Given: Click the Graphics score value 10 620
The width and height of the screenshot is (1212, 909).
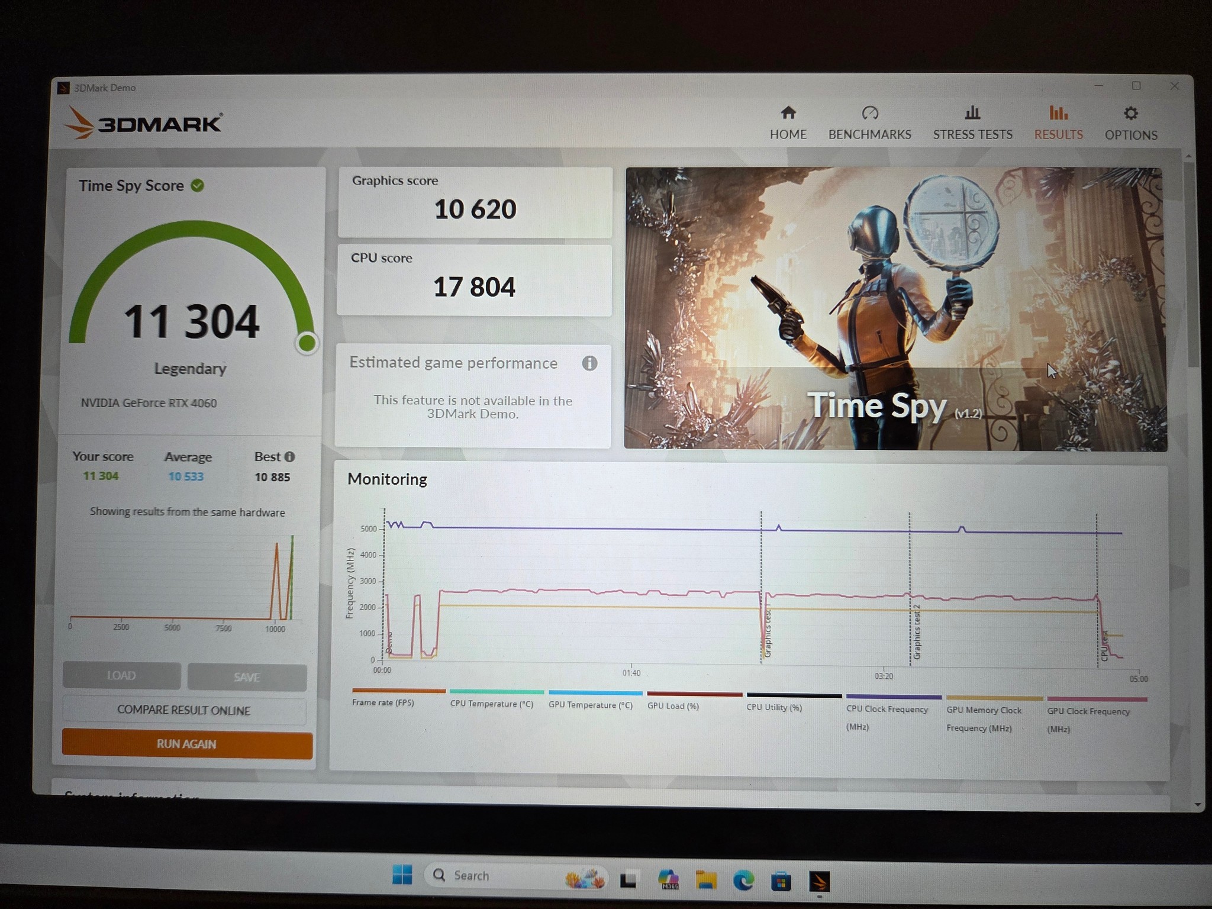Looking at the screenshot, I should (x=475, y=209).
